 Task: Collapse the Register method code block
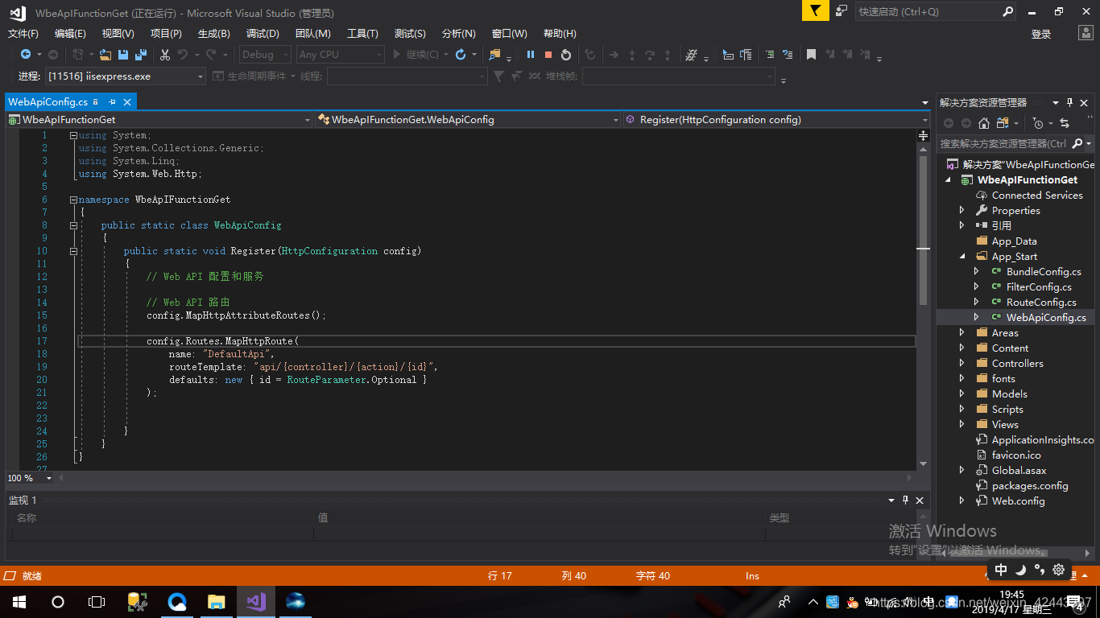tap(73, 251)
